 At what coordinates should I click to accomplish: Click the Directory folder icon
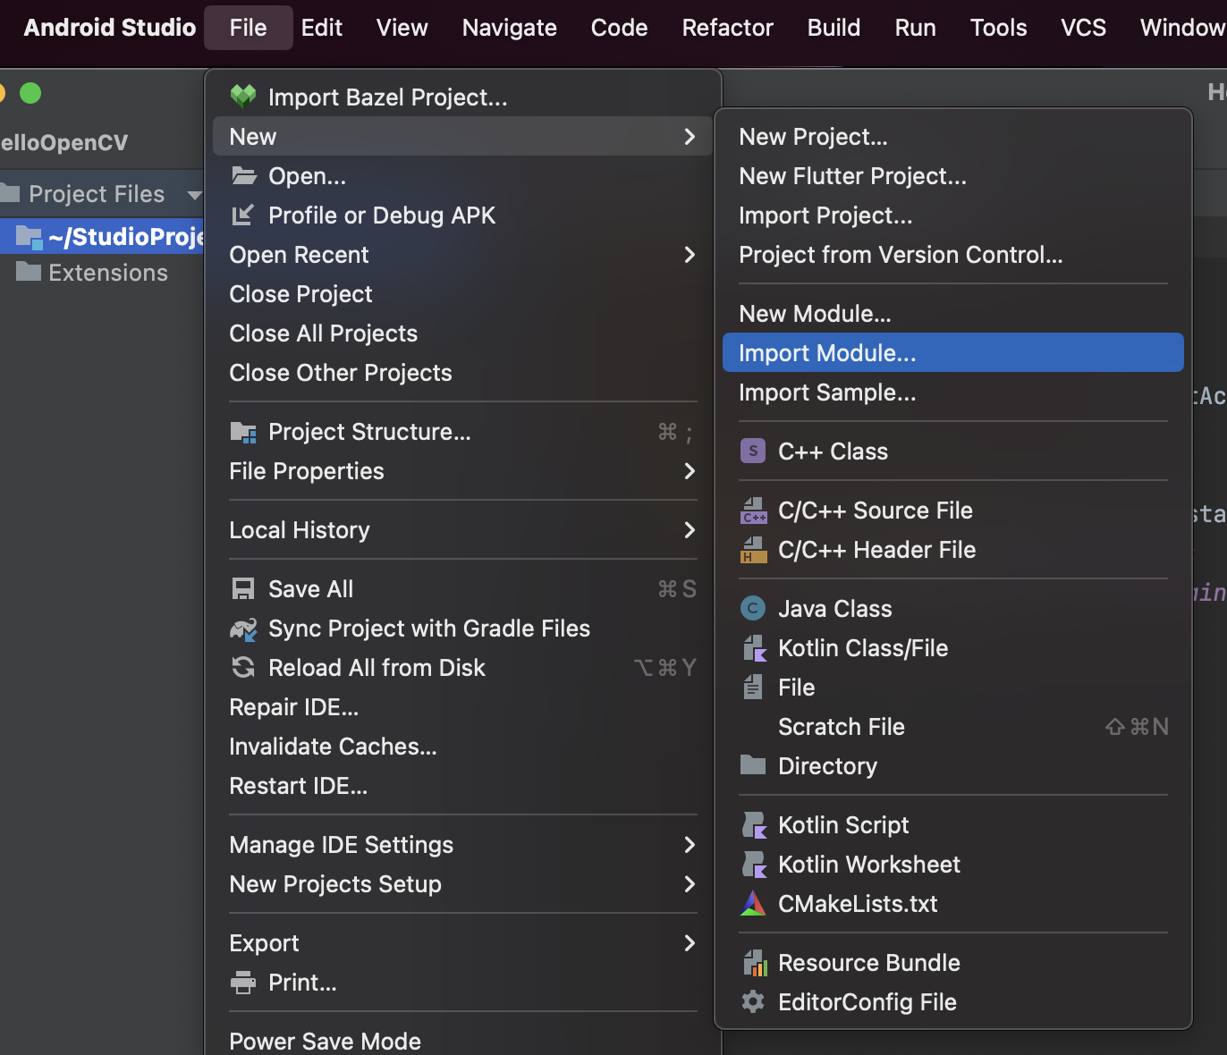pyautogui.click(x=753, y=764)
